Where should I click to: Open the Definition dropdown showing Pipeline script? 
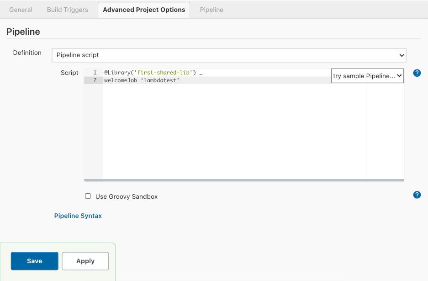pos(229,55)
